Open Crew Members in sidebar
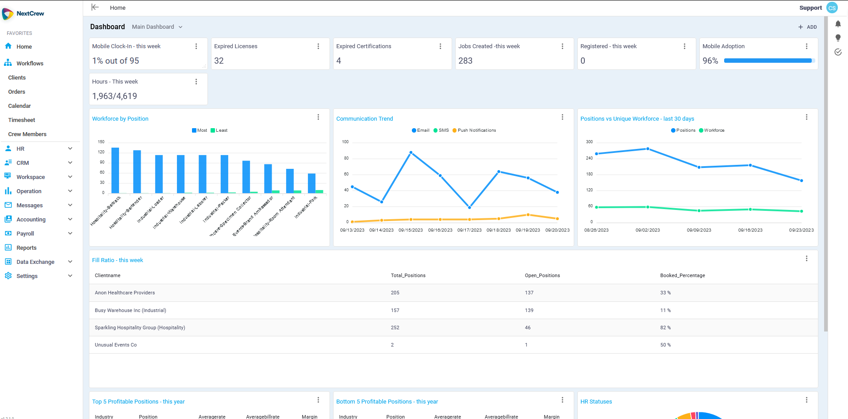The height and width of the screenshot is (419, 848). (27, 134)
